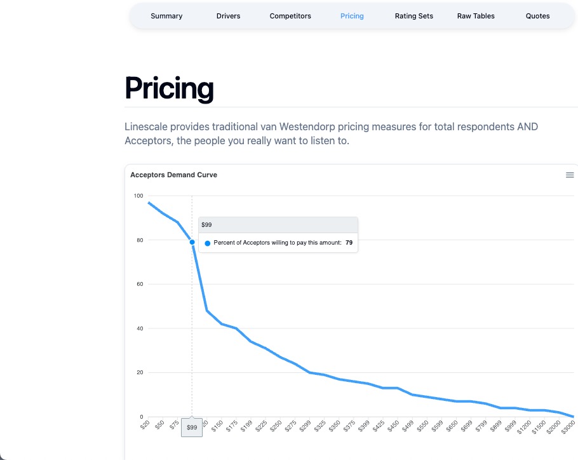
Task: Select the highlighted $99 data point on the curve
Action: [192, 241]
